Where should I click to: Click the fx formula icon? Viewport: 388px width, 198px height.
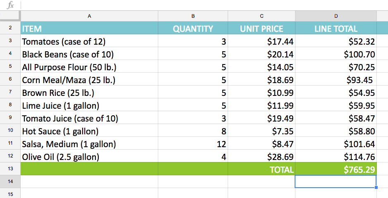[x=10, y=5]
